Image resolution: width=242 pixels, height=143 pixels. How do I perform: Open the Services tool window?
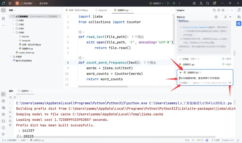pyautogui.click(x=3, y=114)
